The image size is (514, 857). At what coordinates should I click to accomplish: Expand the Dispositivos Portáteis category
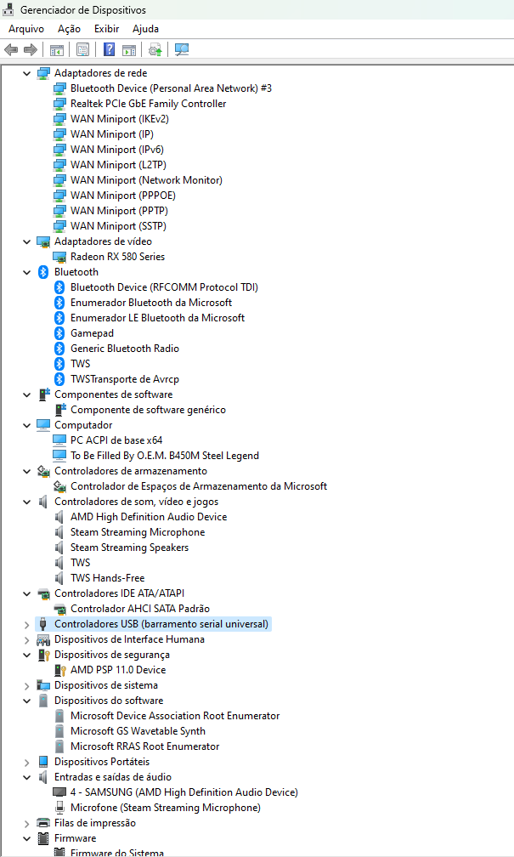27,762
